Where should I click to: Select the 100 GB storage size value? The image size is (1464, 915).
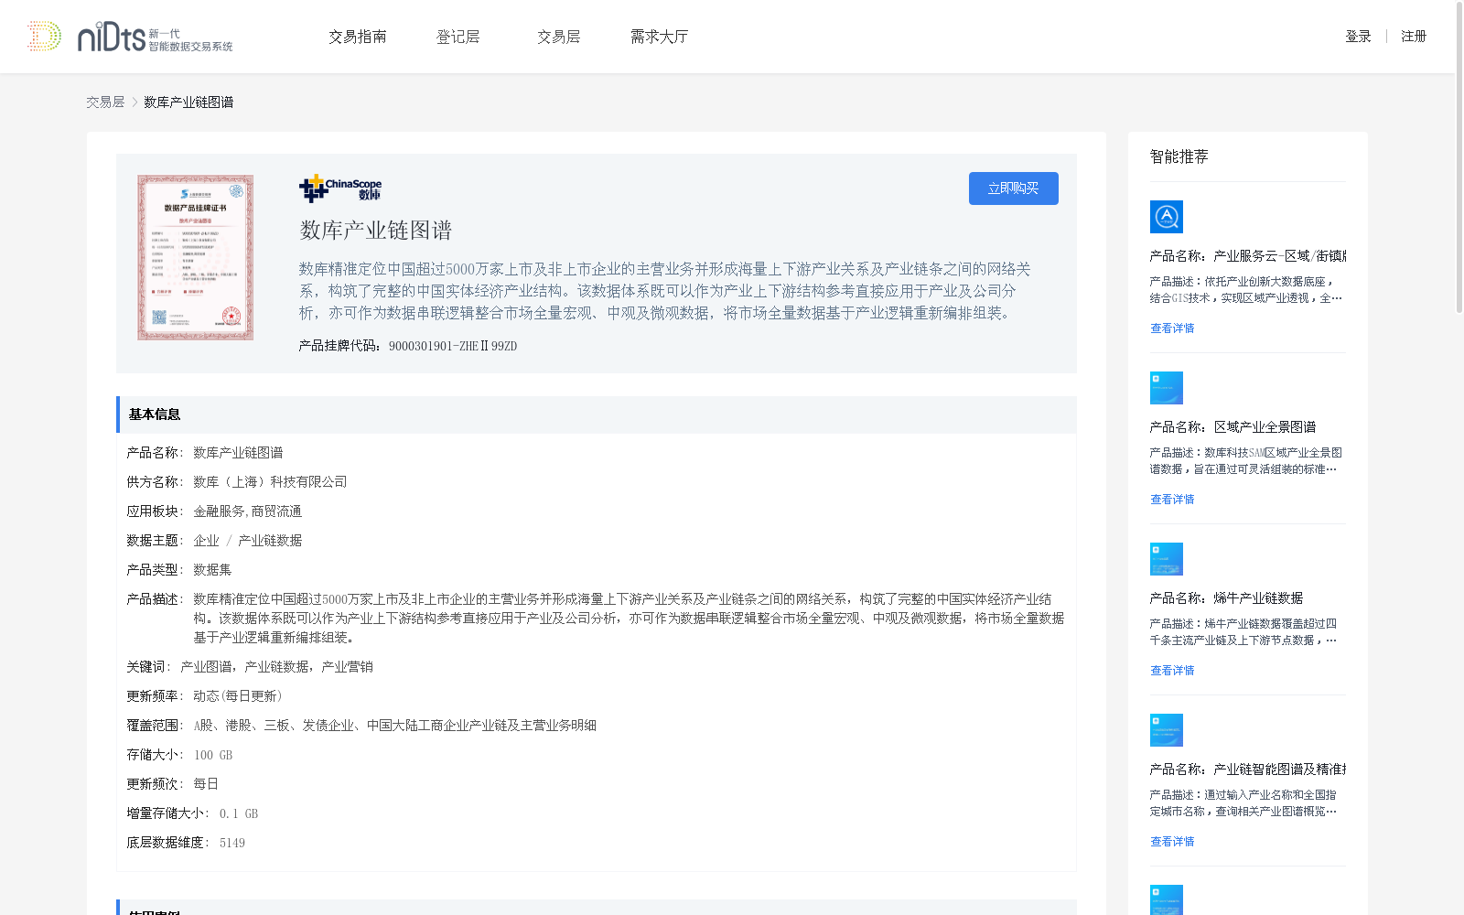click(213, 755)
